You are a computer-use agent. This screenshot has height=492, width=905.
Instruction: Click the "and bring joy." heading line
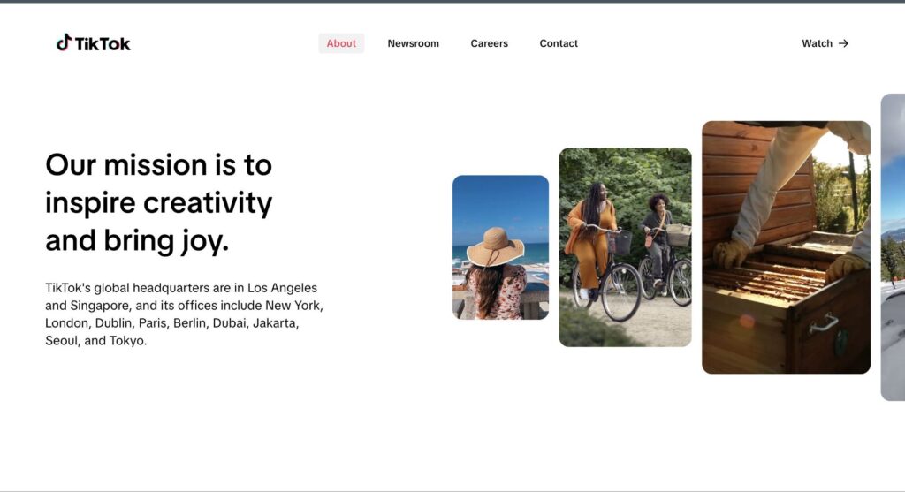pos(137,240)
